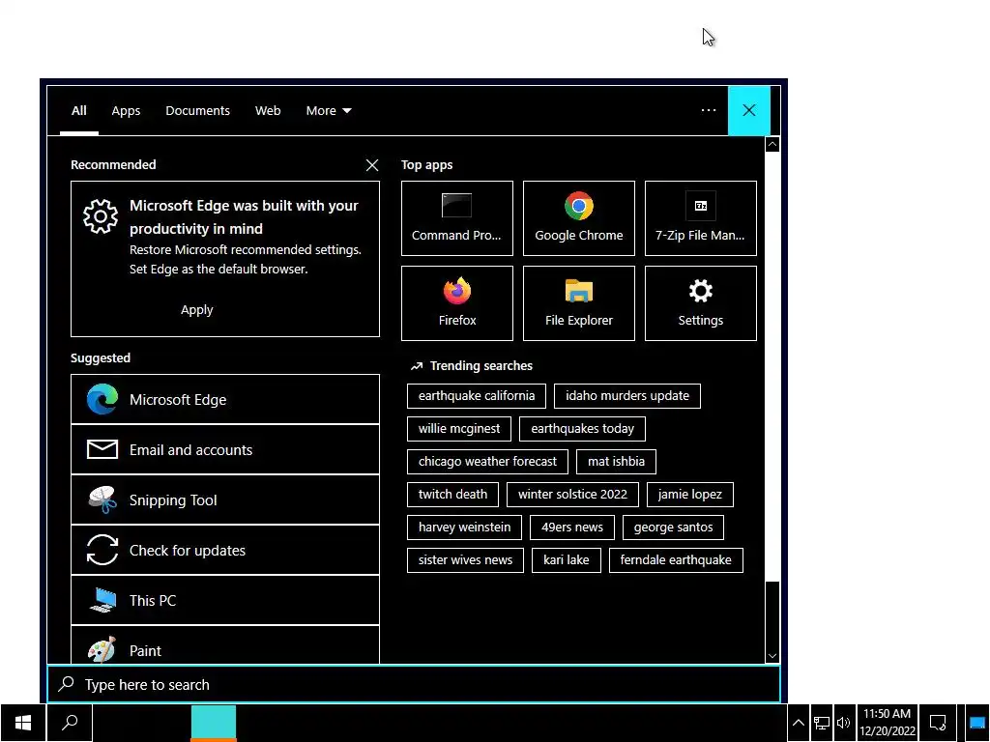Click the three-dots options icon
Screen dimensions: 990x742
(x=709, y=110)
